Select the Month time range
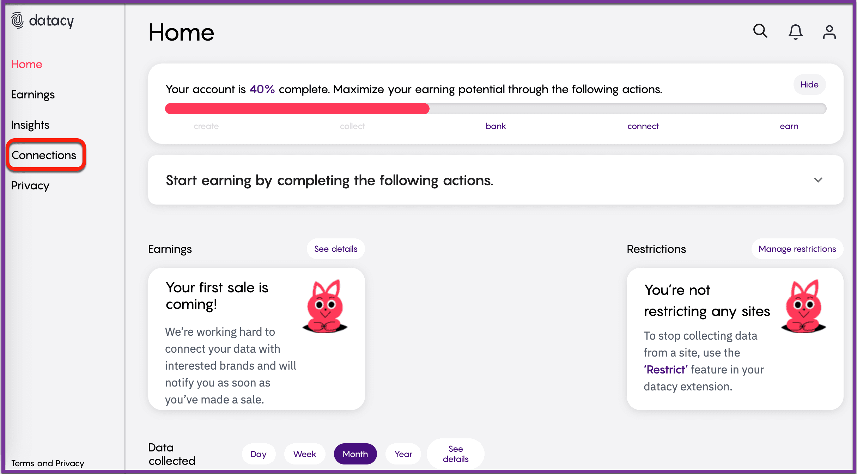Screen dimensions: 857x474 pyautogui.click(x=355, y=454)
